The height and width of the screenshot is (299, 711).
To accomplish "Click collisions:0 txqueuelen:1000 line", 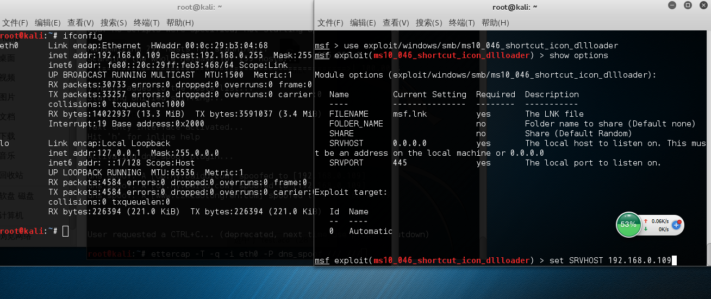I will [117, 104].
